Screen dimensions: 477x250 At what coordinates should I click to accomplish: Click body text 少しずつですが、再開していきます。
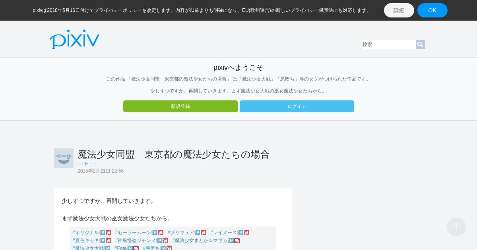109,201
